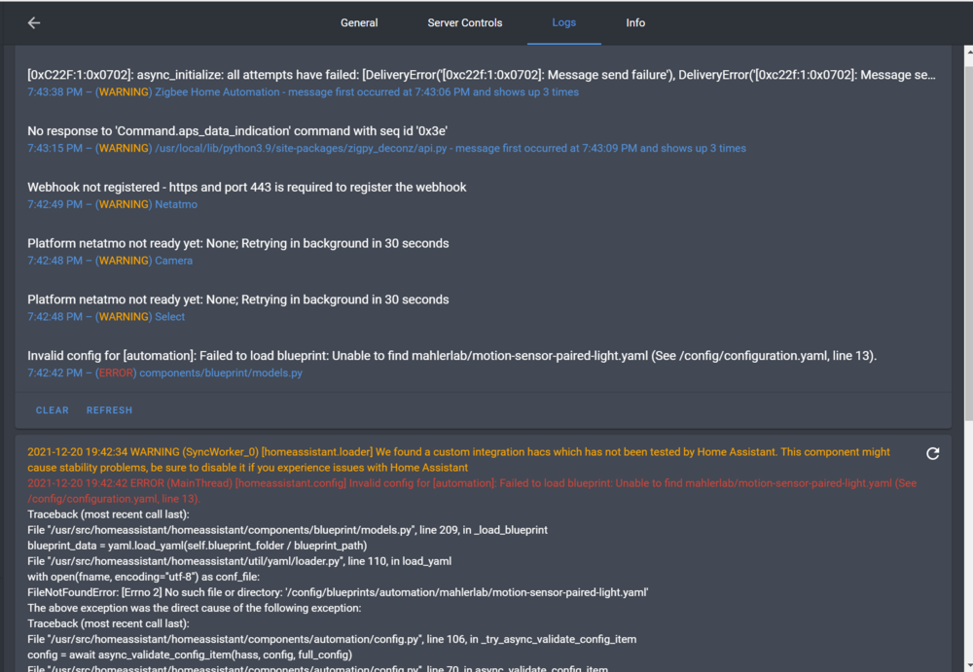Click the FileNotFoundError traceback line
Screen dimensions: 973x672
pos(338,592)
